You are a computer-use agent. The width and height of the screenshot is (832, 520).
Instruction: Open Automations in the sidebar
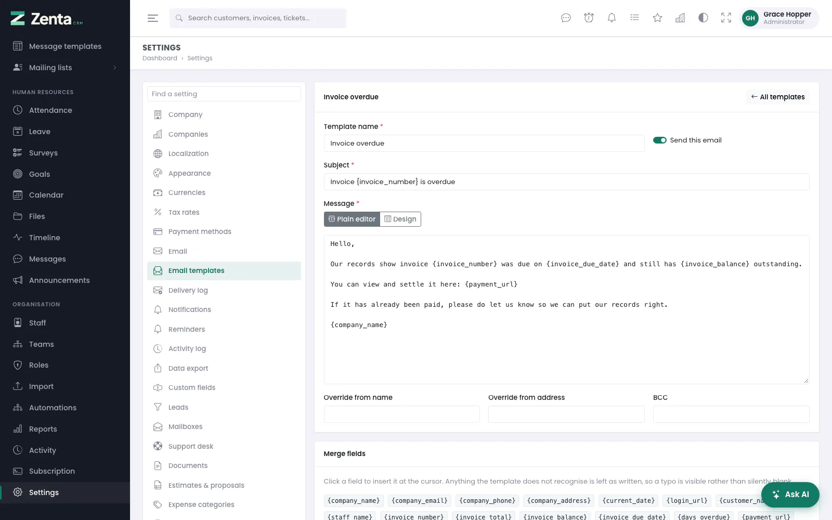click(65, 408)
